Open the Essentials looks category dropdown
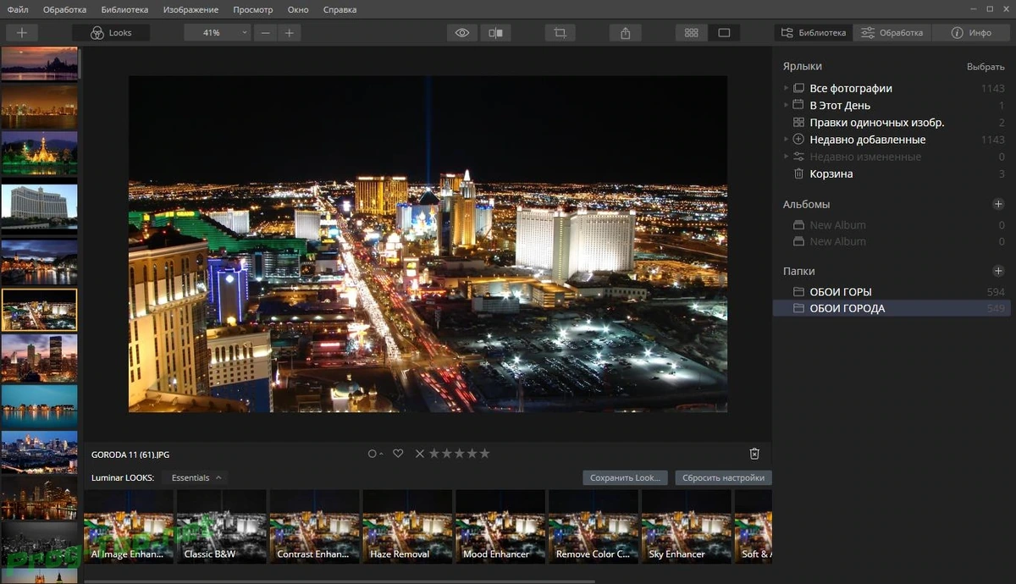 [x=196, y=477]
